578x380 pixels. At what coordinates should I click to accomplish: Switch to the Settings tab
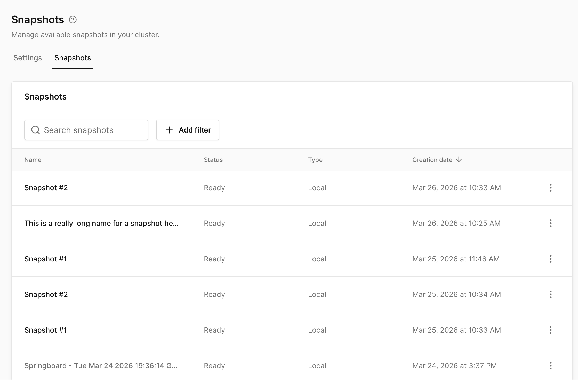pyautogui.click(x=28, y=58)
